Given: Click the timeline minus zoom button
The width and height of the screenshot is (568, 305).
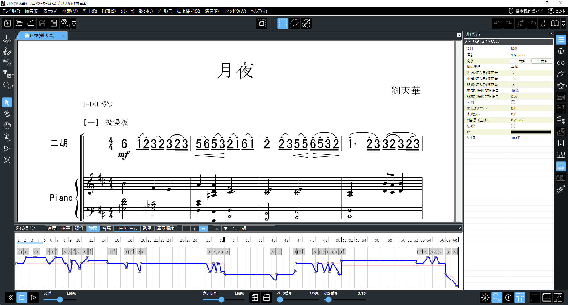Looking at the screenshot, I should (x=186, y=229).
